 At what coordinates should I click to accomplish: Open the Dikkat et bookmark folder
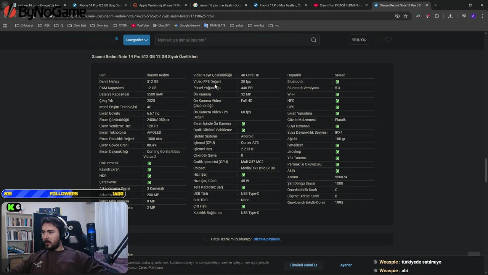pyautogui.click(x=24, y=25)
